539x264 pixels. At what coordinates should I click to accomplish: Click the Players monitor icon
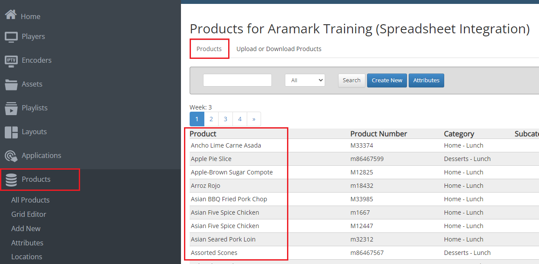coord(11,37)
